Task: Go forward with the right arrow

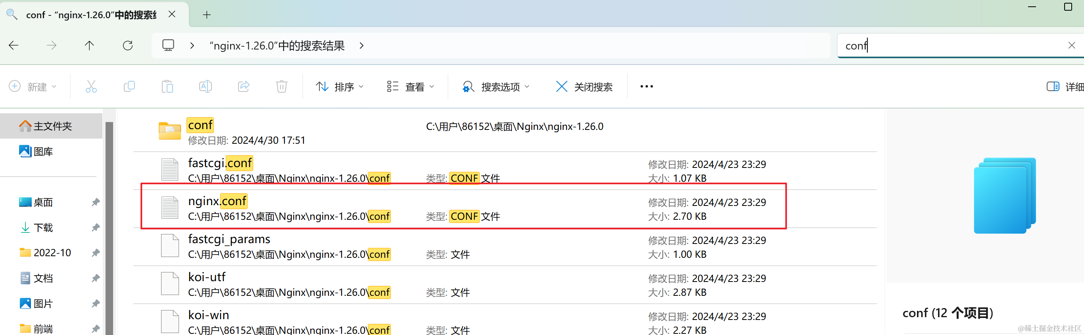Action: [x=51, y=45]
